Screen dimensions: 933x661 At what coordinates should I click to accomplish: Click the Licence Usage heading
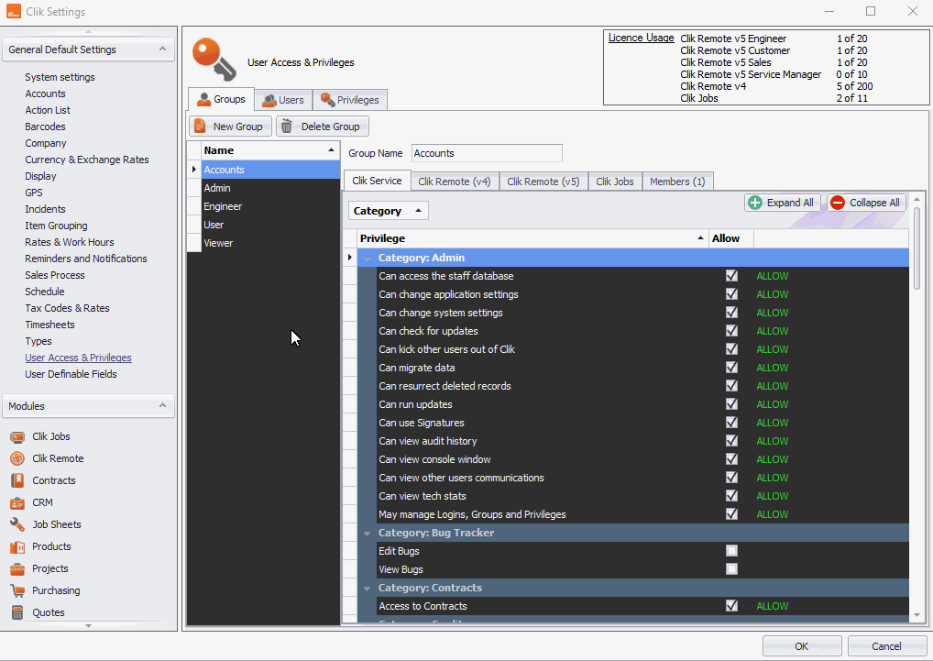[641, 39]
